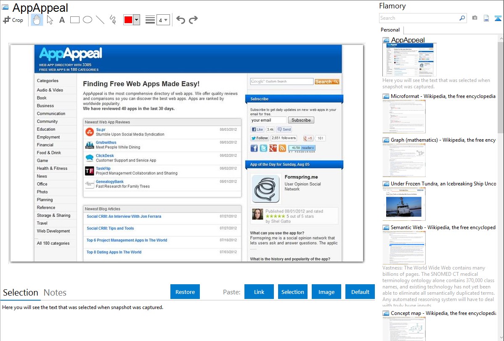Click the camera capture icon
504x341 pixels.
(475, 18)
